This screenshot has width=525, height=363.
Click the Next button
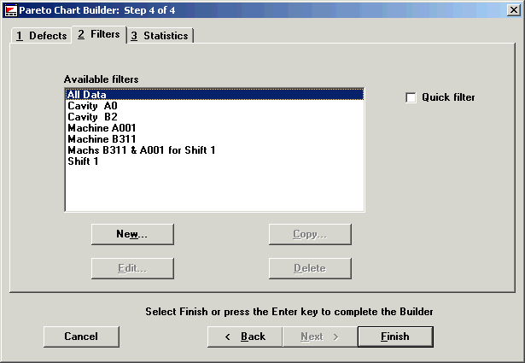pos(319,337)
